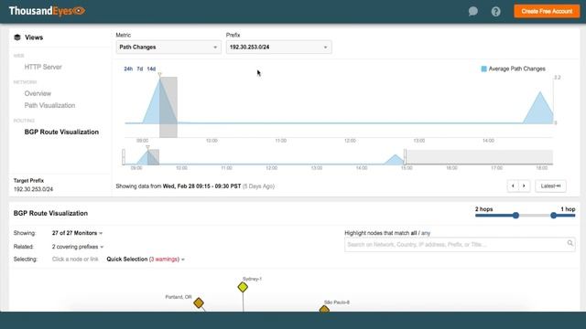Screen dimensions: 586x329
Task: Go to previous time interval arrow
Action: [x=513, y=186]
